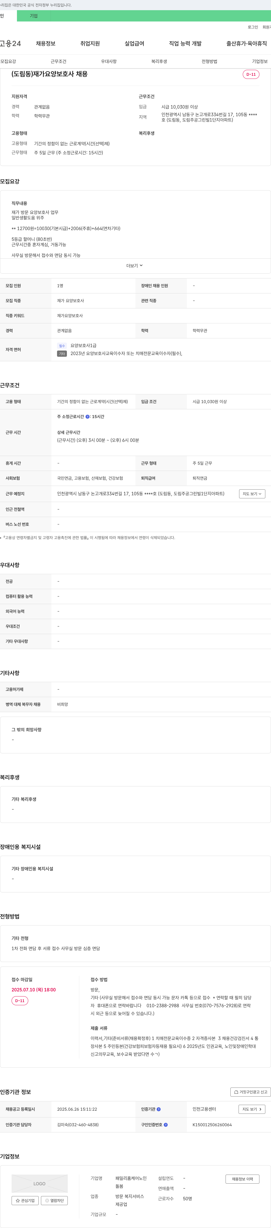This screenshot has width=271, height=1228.
Task: Click the D-11 badge beside job title
Action: pos(251,74)
